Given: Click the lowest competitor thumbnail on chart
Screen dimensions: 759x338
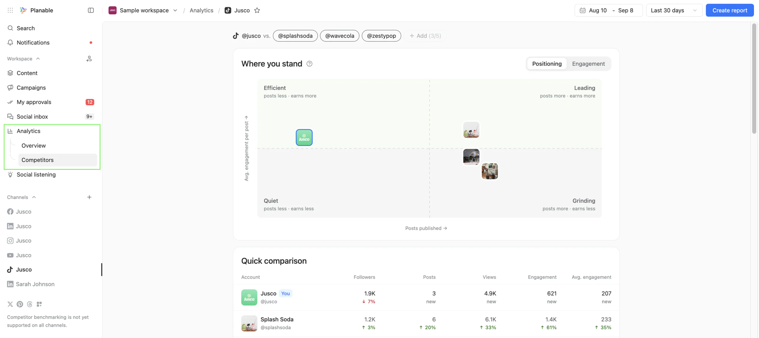Looking at the screenshot, I should (489, 171).
